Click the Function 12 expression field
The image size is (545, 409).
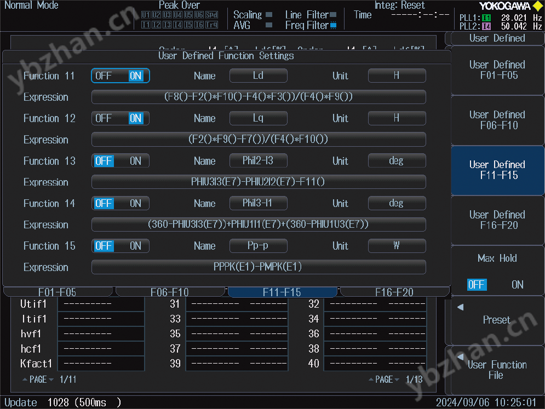point(259,140)
